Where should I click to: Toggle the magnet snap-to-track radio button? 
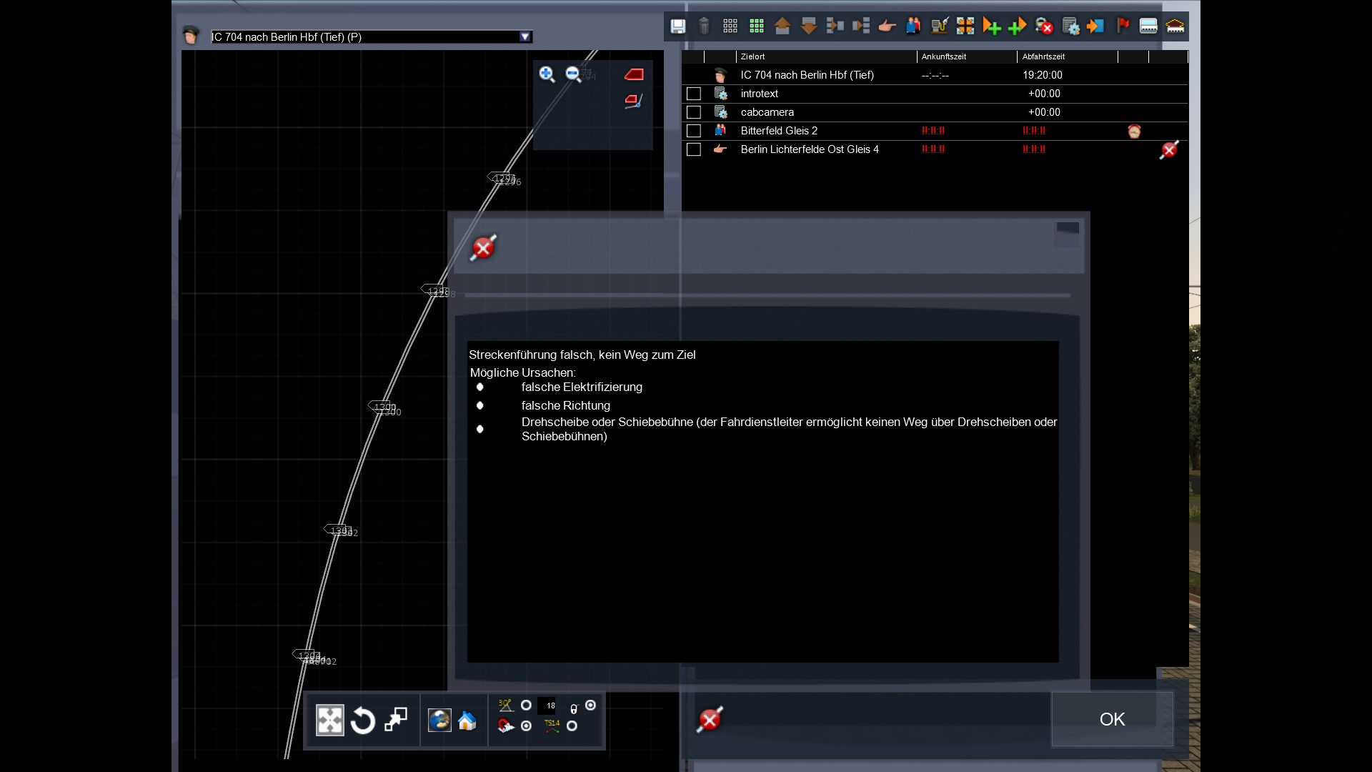point(526,726)
